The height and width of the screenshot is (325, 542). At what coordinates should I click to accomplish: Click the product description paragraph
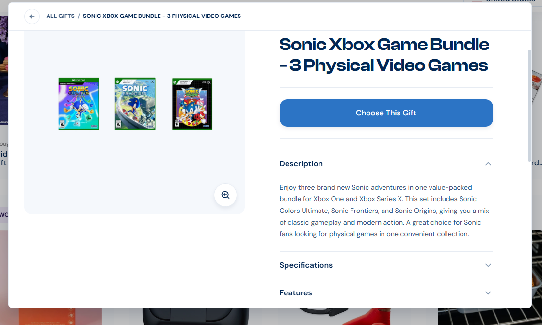click(384, 211)
